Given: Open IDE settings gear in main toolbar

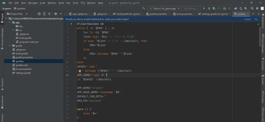Looking at the screenshot, I should (257, 8).
